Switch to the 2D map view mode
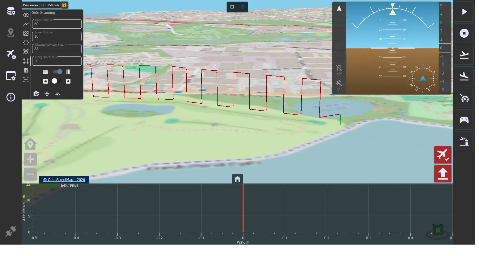Image resolution: width=479 pixels, height=256 pixels. coord(232,7)
